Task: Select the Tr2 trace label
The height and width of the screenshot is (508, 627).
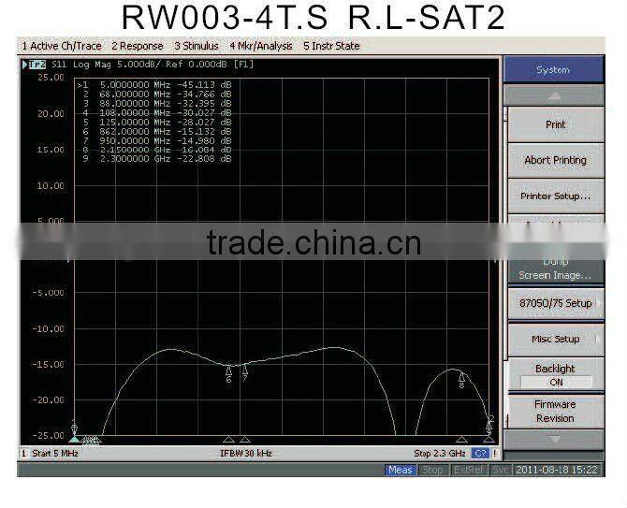Action: [37, 64]
